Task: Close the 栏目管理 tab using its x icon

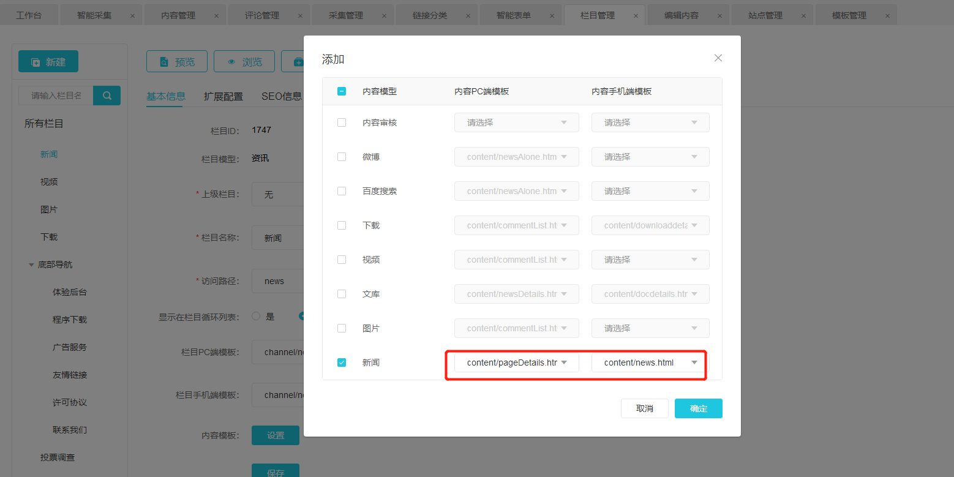Action: click(x=636, y=16)
